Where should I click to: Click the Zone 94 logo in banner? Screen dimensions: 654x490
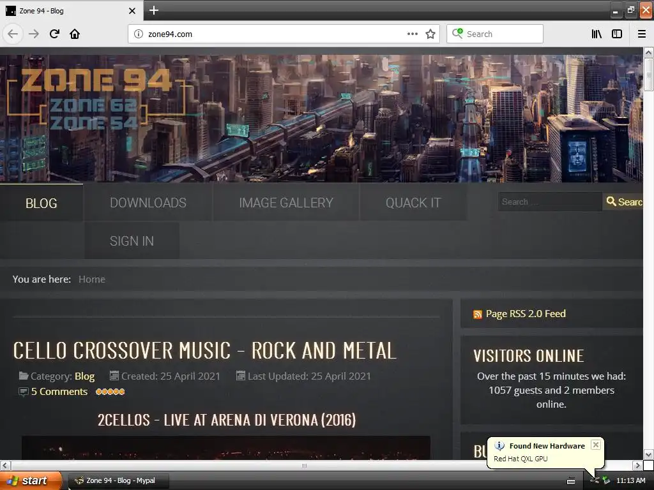[x=97, y=98]
